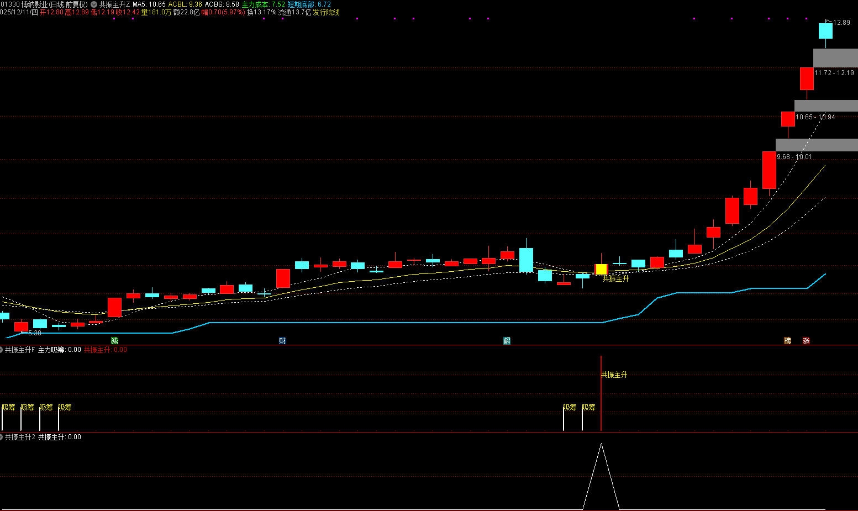Click the 共振主升 label on main chart
This screenshot has height=511, width=858.
pyautogui.click(x=615, y=279)
